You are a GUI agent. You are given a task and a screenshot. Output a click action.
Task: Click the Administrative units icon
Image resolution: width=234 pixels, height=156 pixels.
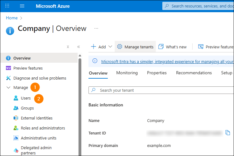click(x=16, y=138)
